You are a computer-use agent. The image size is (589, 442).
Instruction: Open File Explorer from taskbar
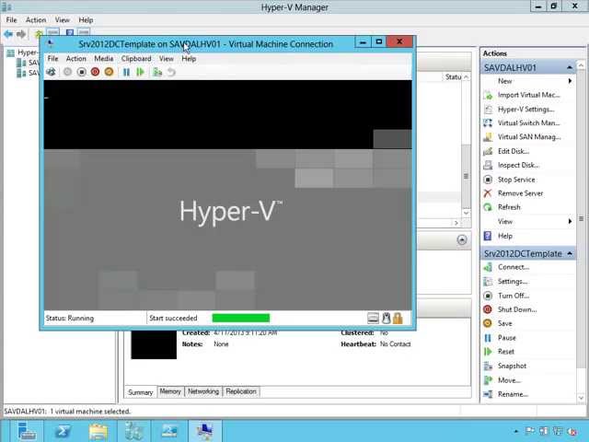98,431
